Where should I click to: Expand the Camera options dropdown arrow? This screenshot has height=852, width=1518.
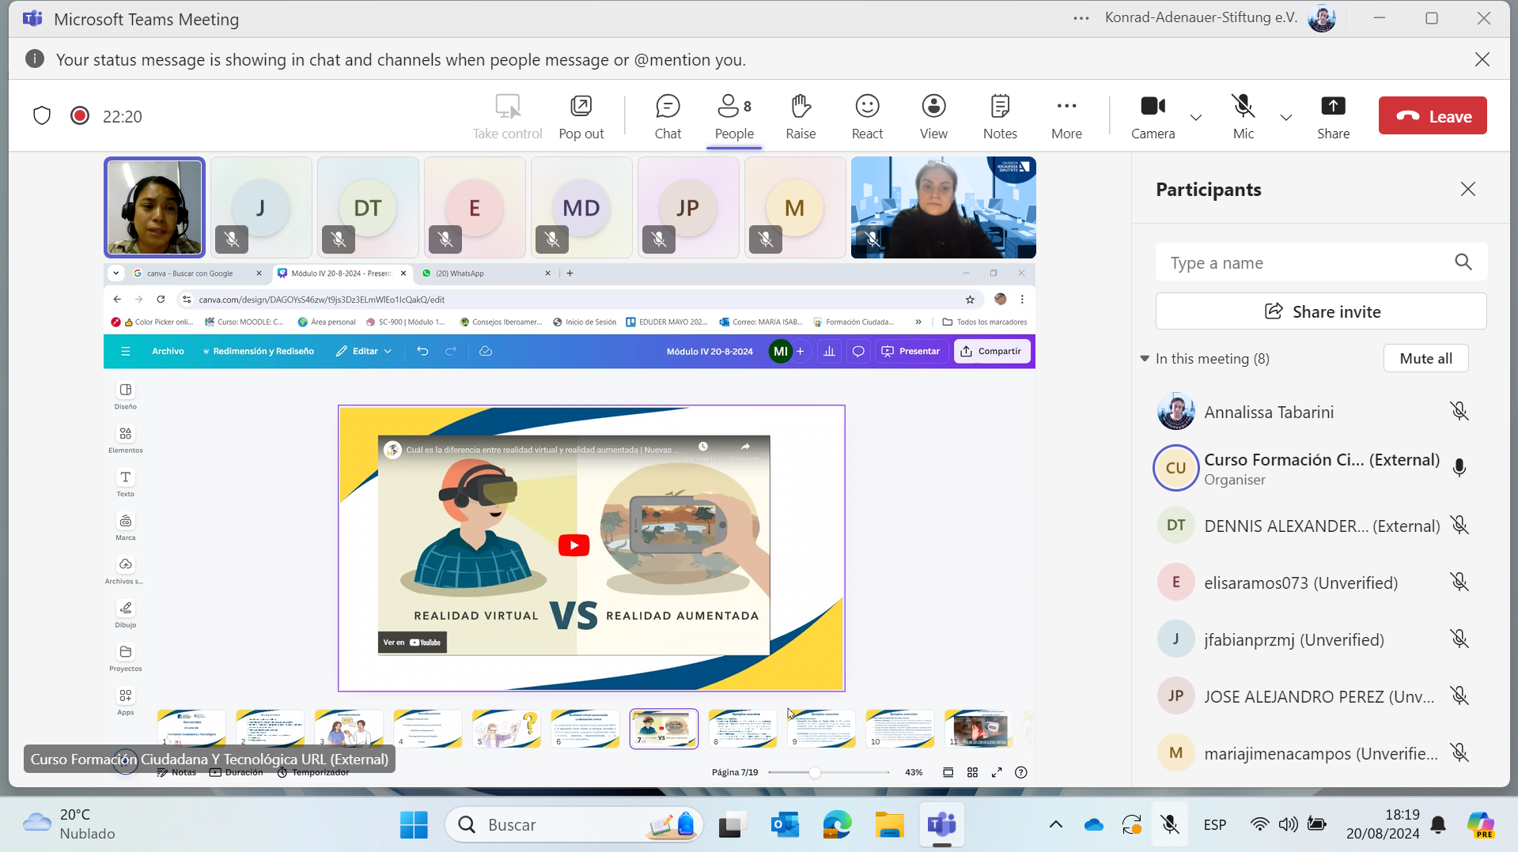tap(1196, 118)
